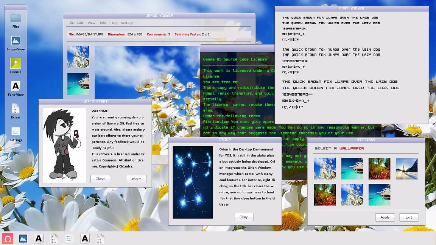Click the 'SELECT A WALLPAPER' heading

pyautogui.click(x=339, y=148)
